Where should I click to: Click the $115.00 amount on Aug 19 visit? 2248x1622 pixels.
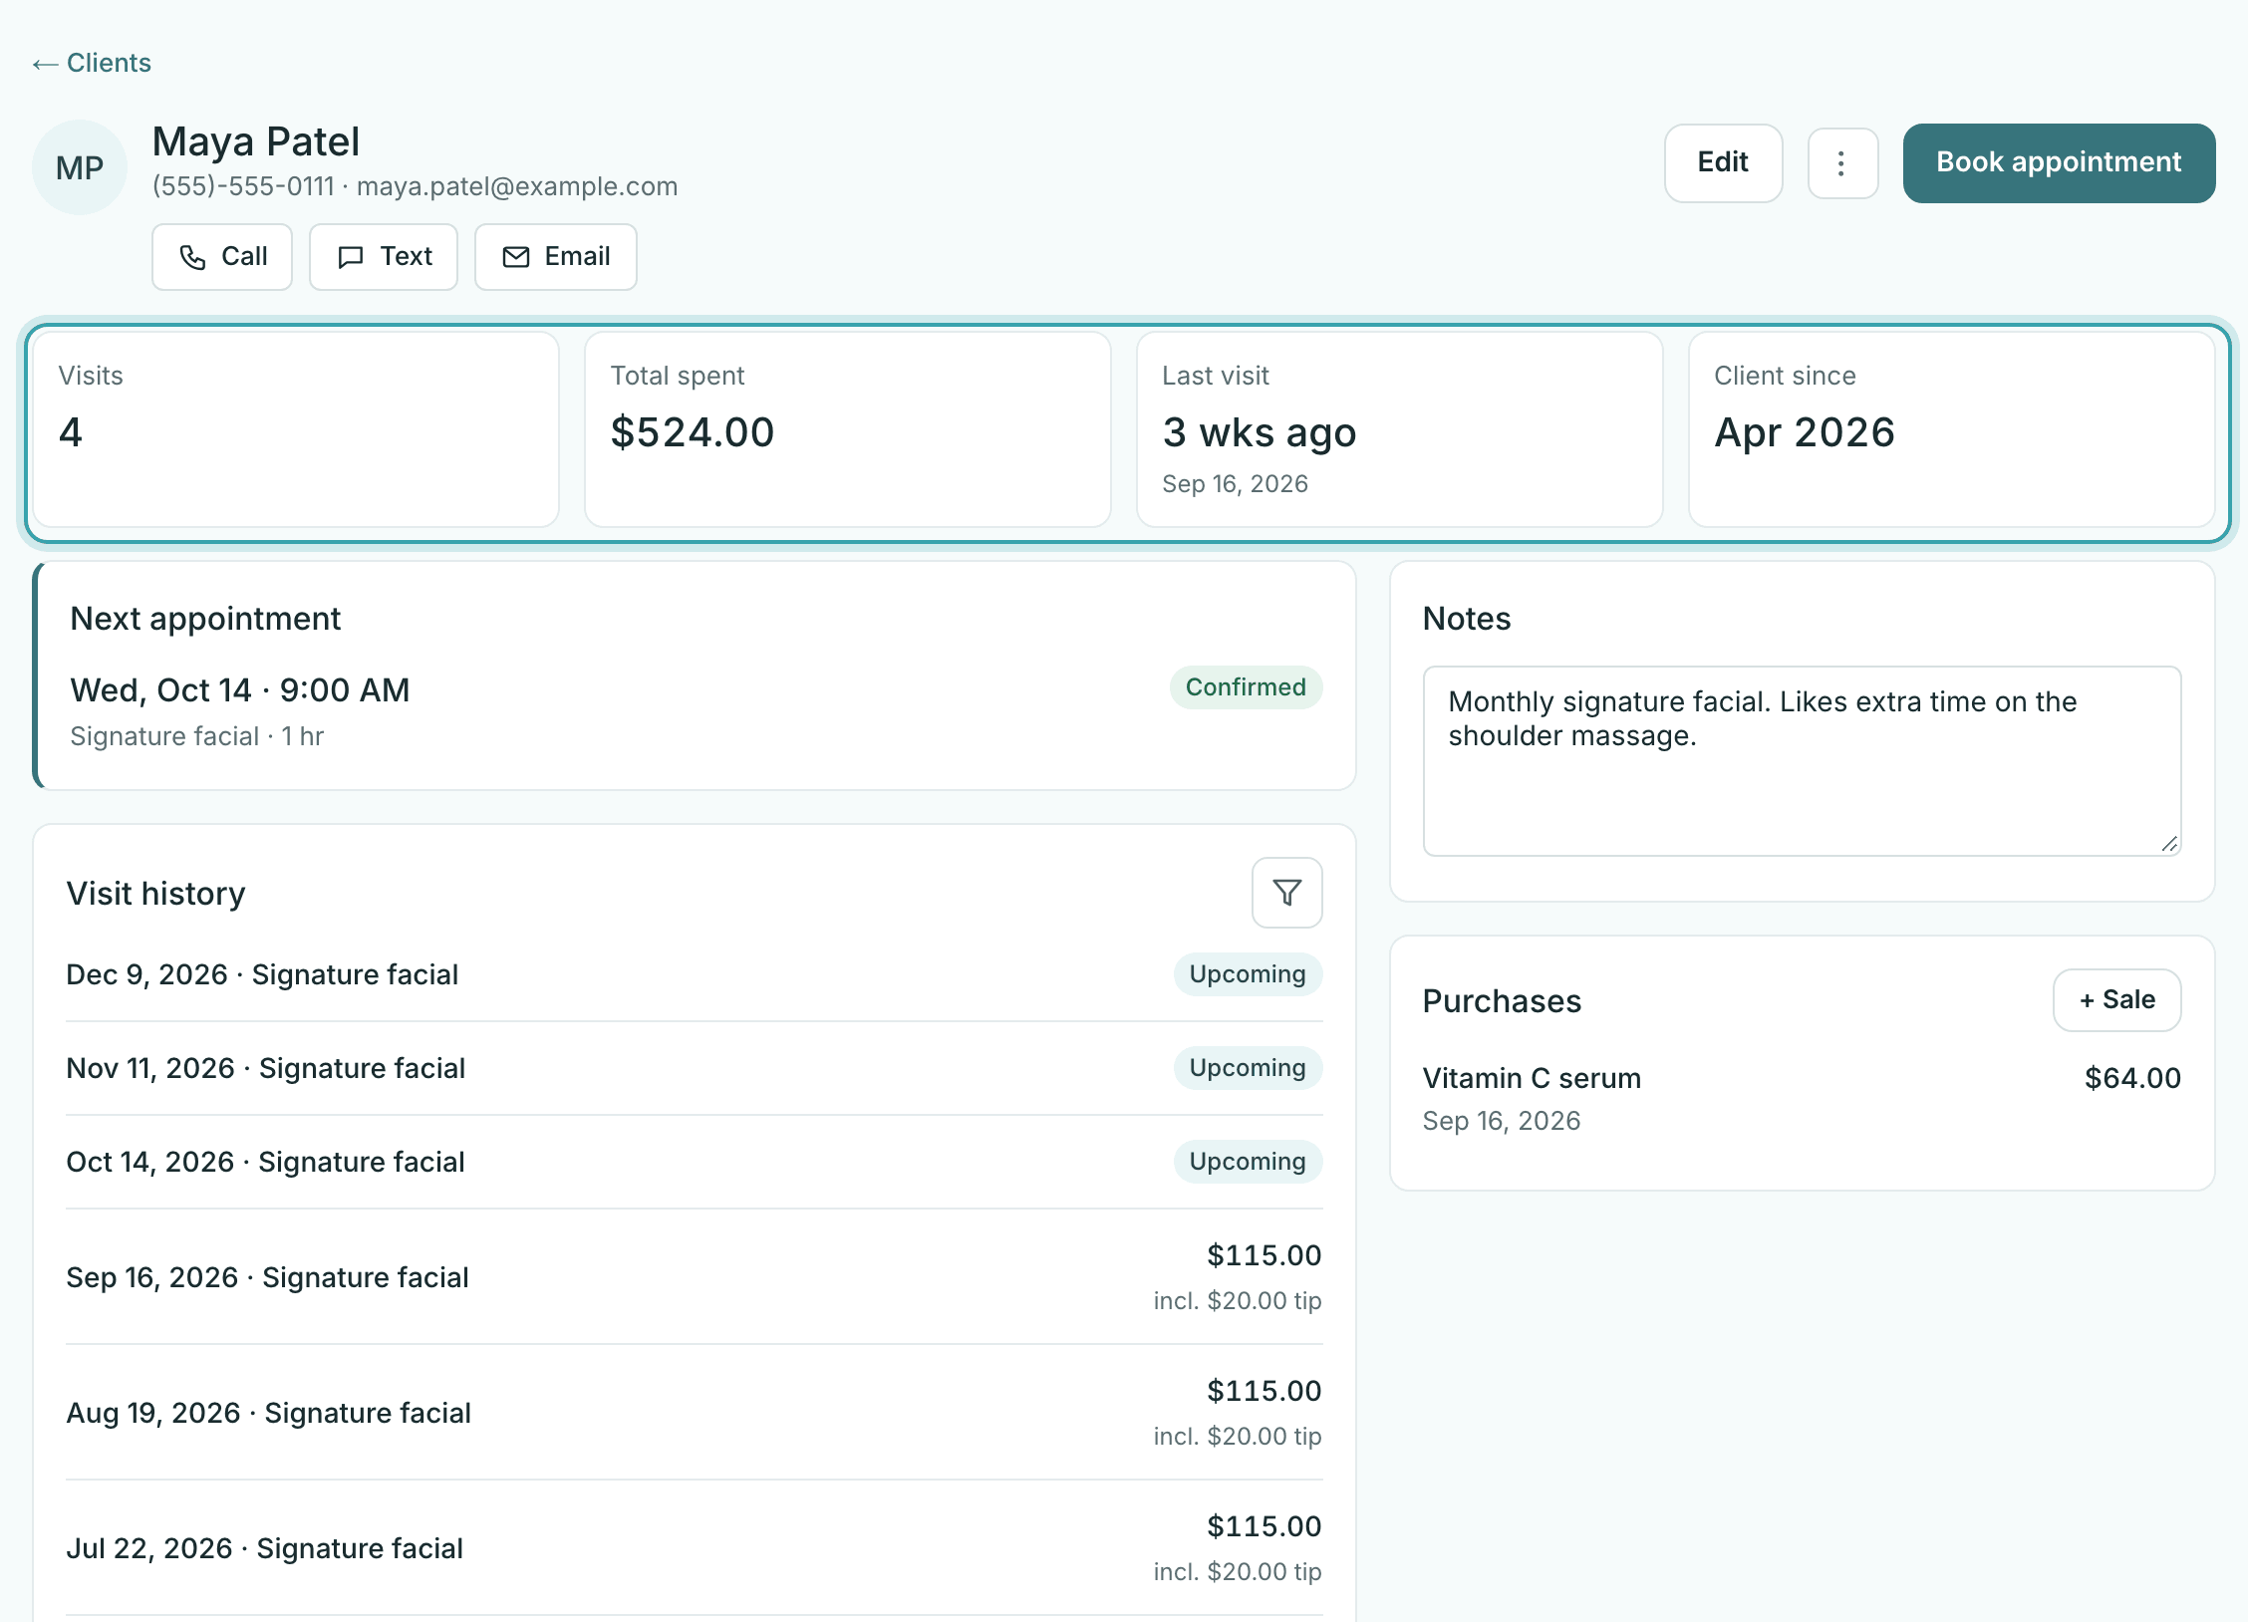point(1264,1391)
